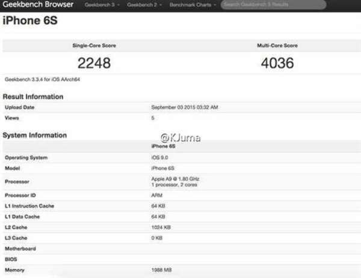This screenshot has width=361, height=278.
Task: Focus the Search Geekbench 3 Results field
Action: click(273, 5)
